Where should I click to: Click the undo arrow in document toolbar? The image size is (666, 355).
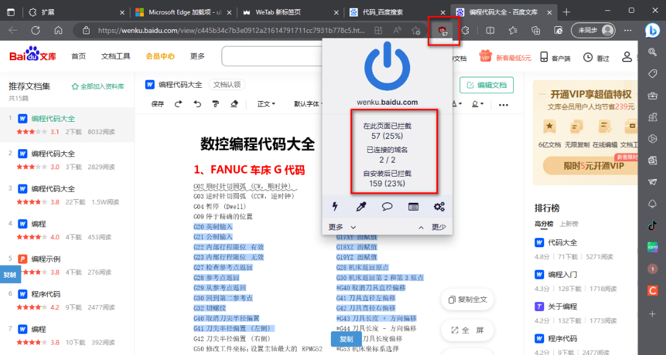(197, 104)
